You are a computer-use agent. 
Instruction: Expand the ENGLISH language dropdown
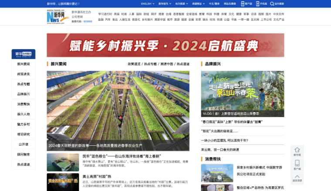[x=148, y=3]
